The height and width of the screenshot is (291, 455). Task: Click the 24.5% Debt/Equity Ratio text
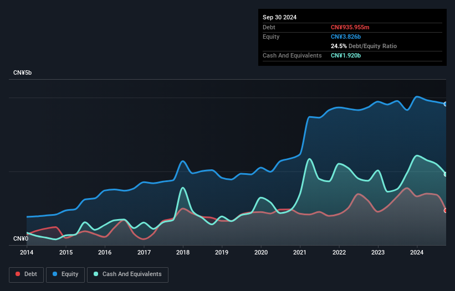coord(364,46)
